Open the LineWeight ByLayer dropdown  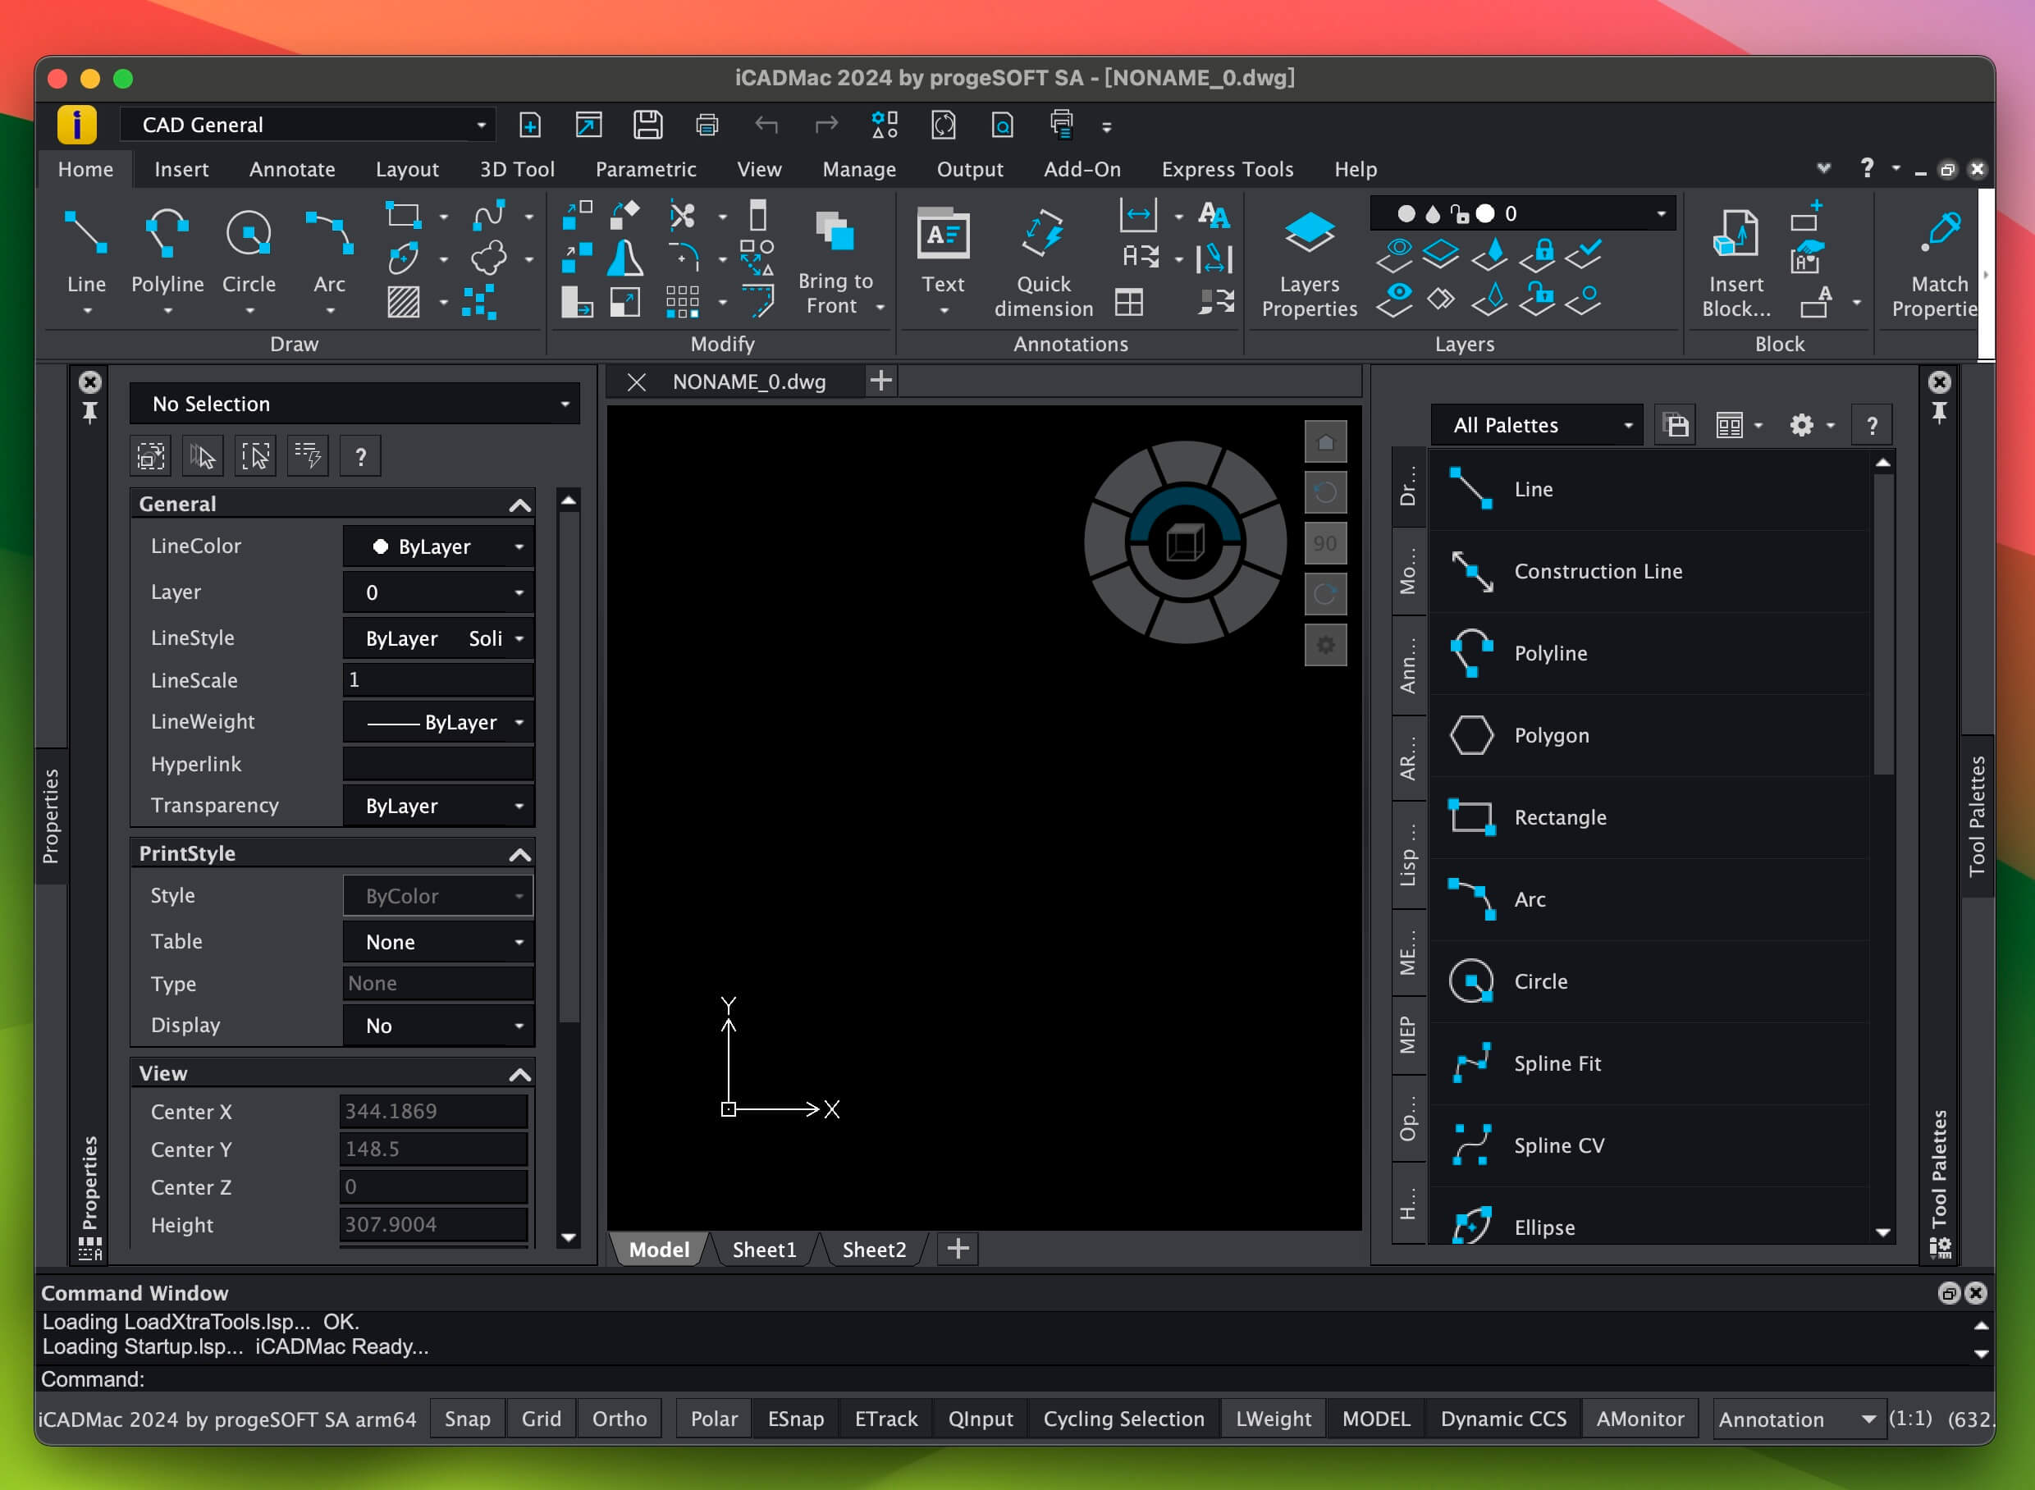pyautogui.click(x=438, y=723)
